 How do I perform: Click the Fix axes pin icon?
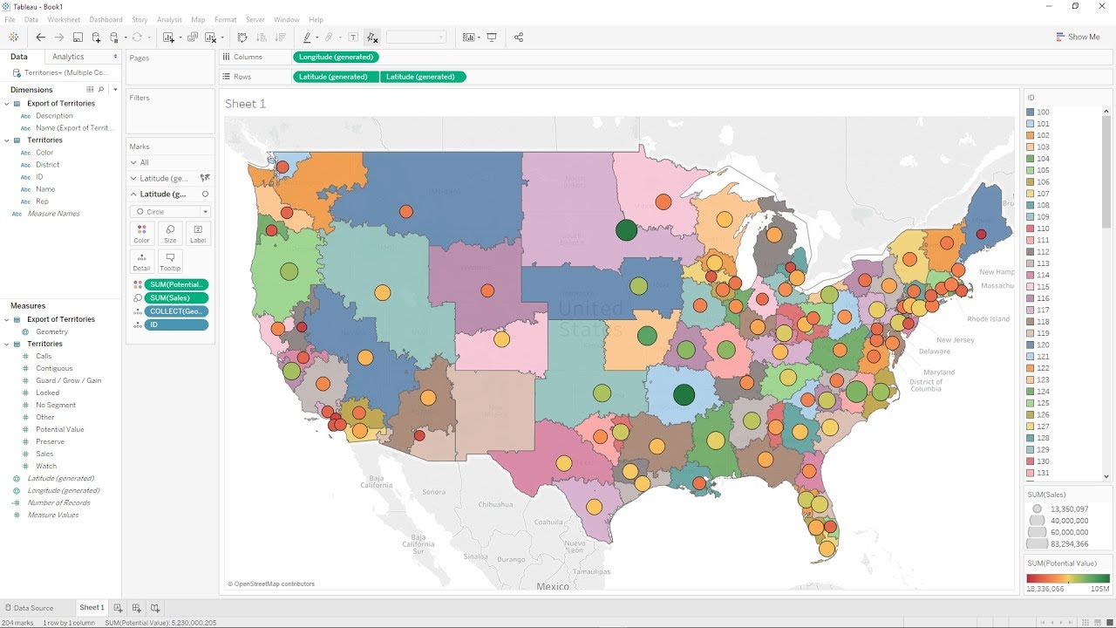tap(372, 38)
